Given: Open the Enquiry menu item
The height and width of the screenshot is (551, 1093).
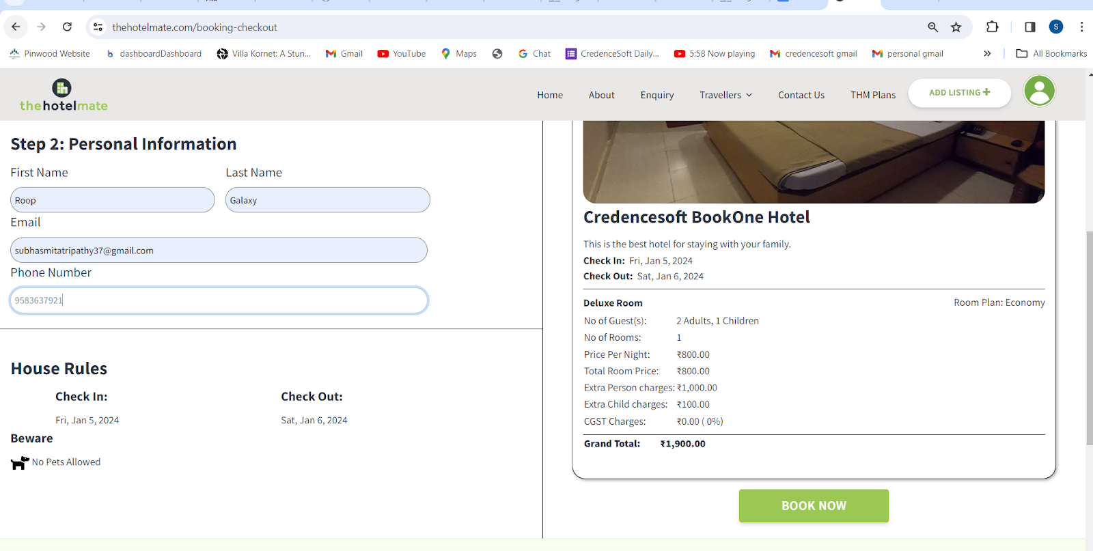Looking at the screenshot, I should 656,95.
